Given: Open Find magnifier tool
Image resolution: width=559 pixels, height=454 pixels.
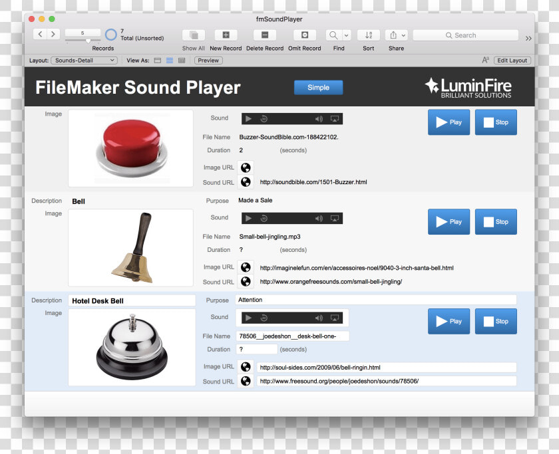Looking at the screenshot, I should pyautogui.click(x=333, y=35).
